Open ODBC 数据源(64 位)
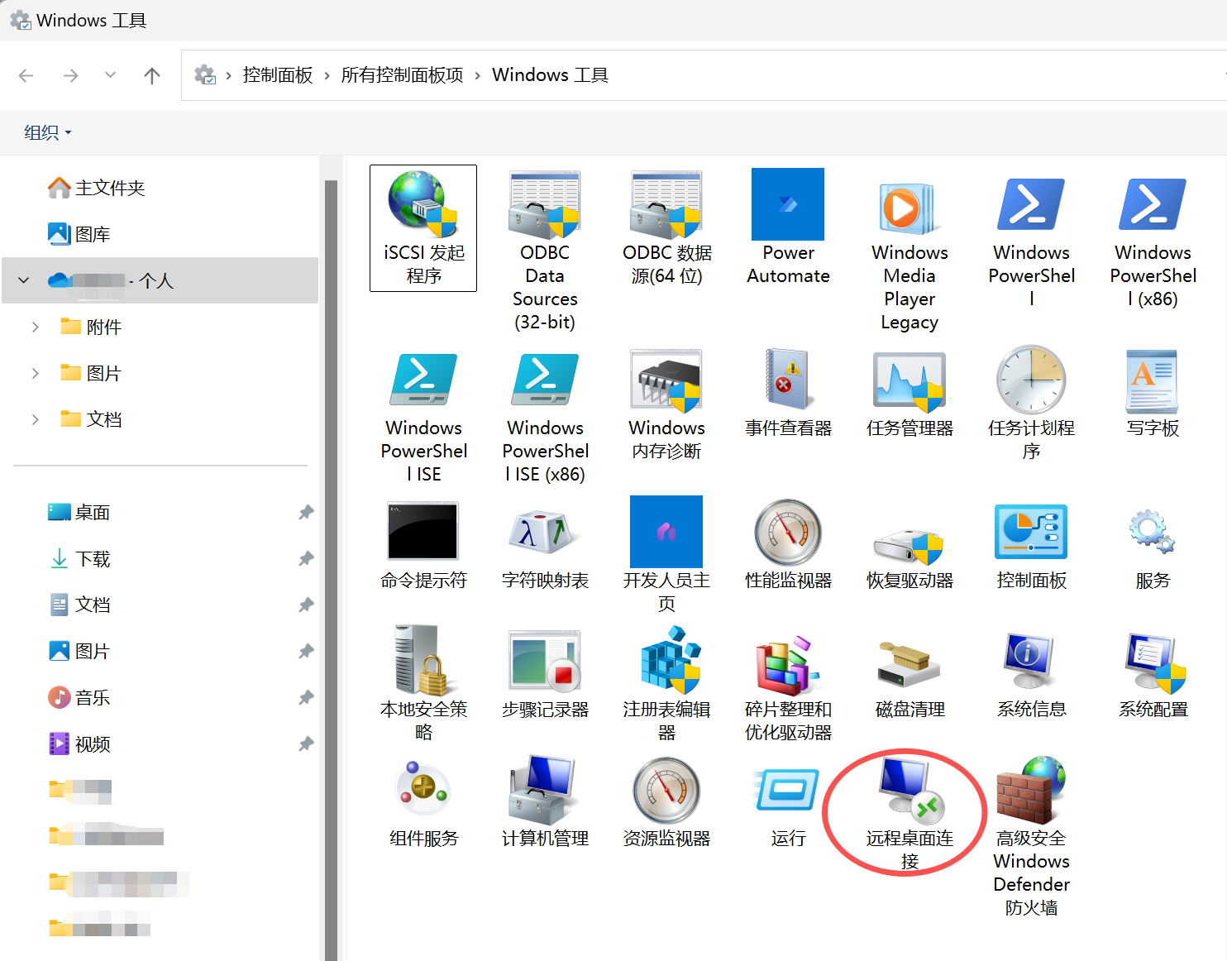 pyautogui.click(x=666, y=228)
